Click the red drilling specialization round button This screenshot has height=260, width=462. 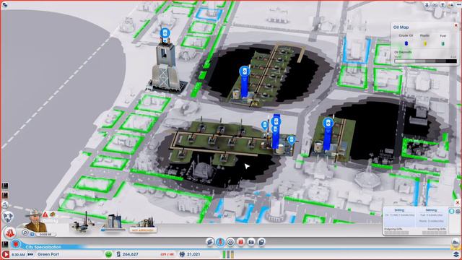tap(9, 233)
